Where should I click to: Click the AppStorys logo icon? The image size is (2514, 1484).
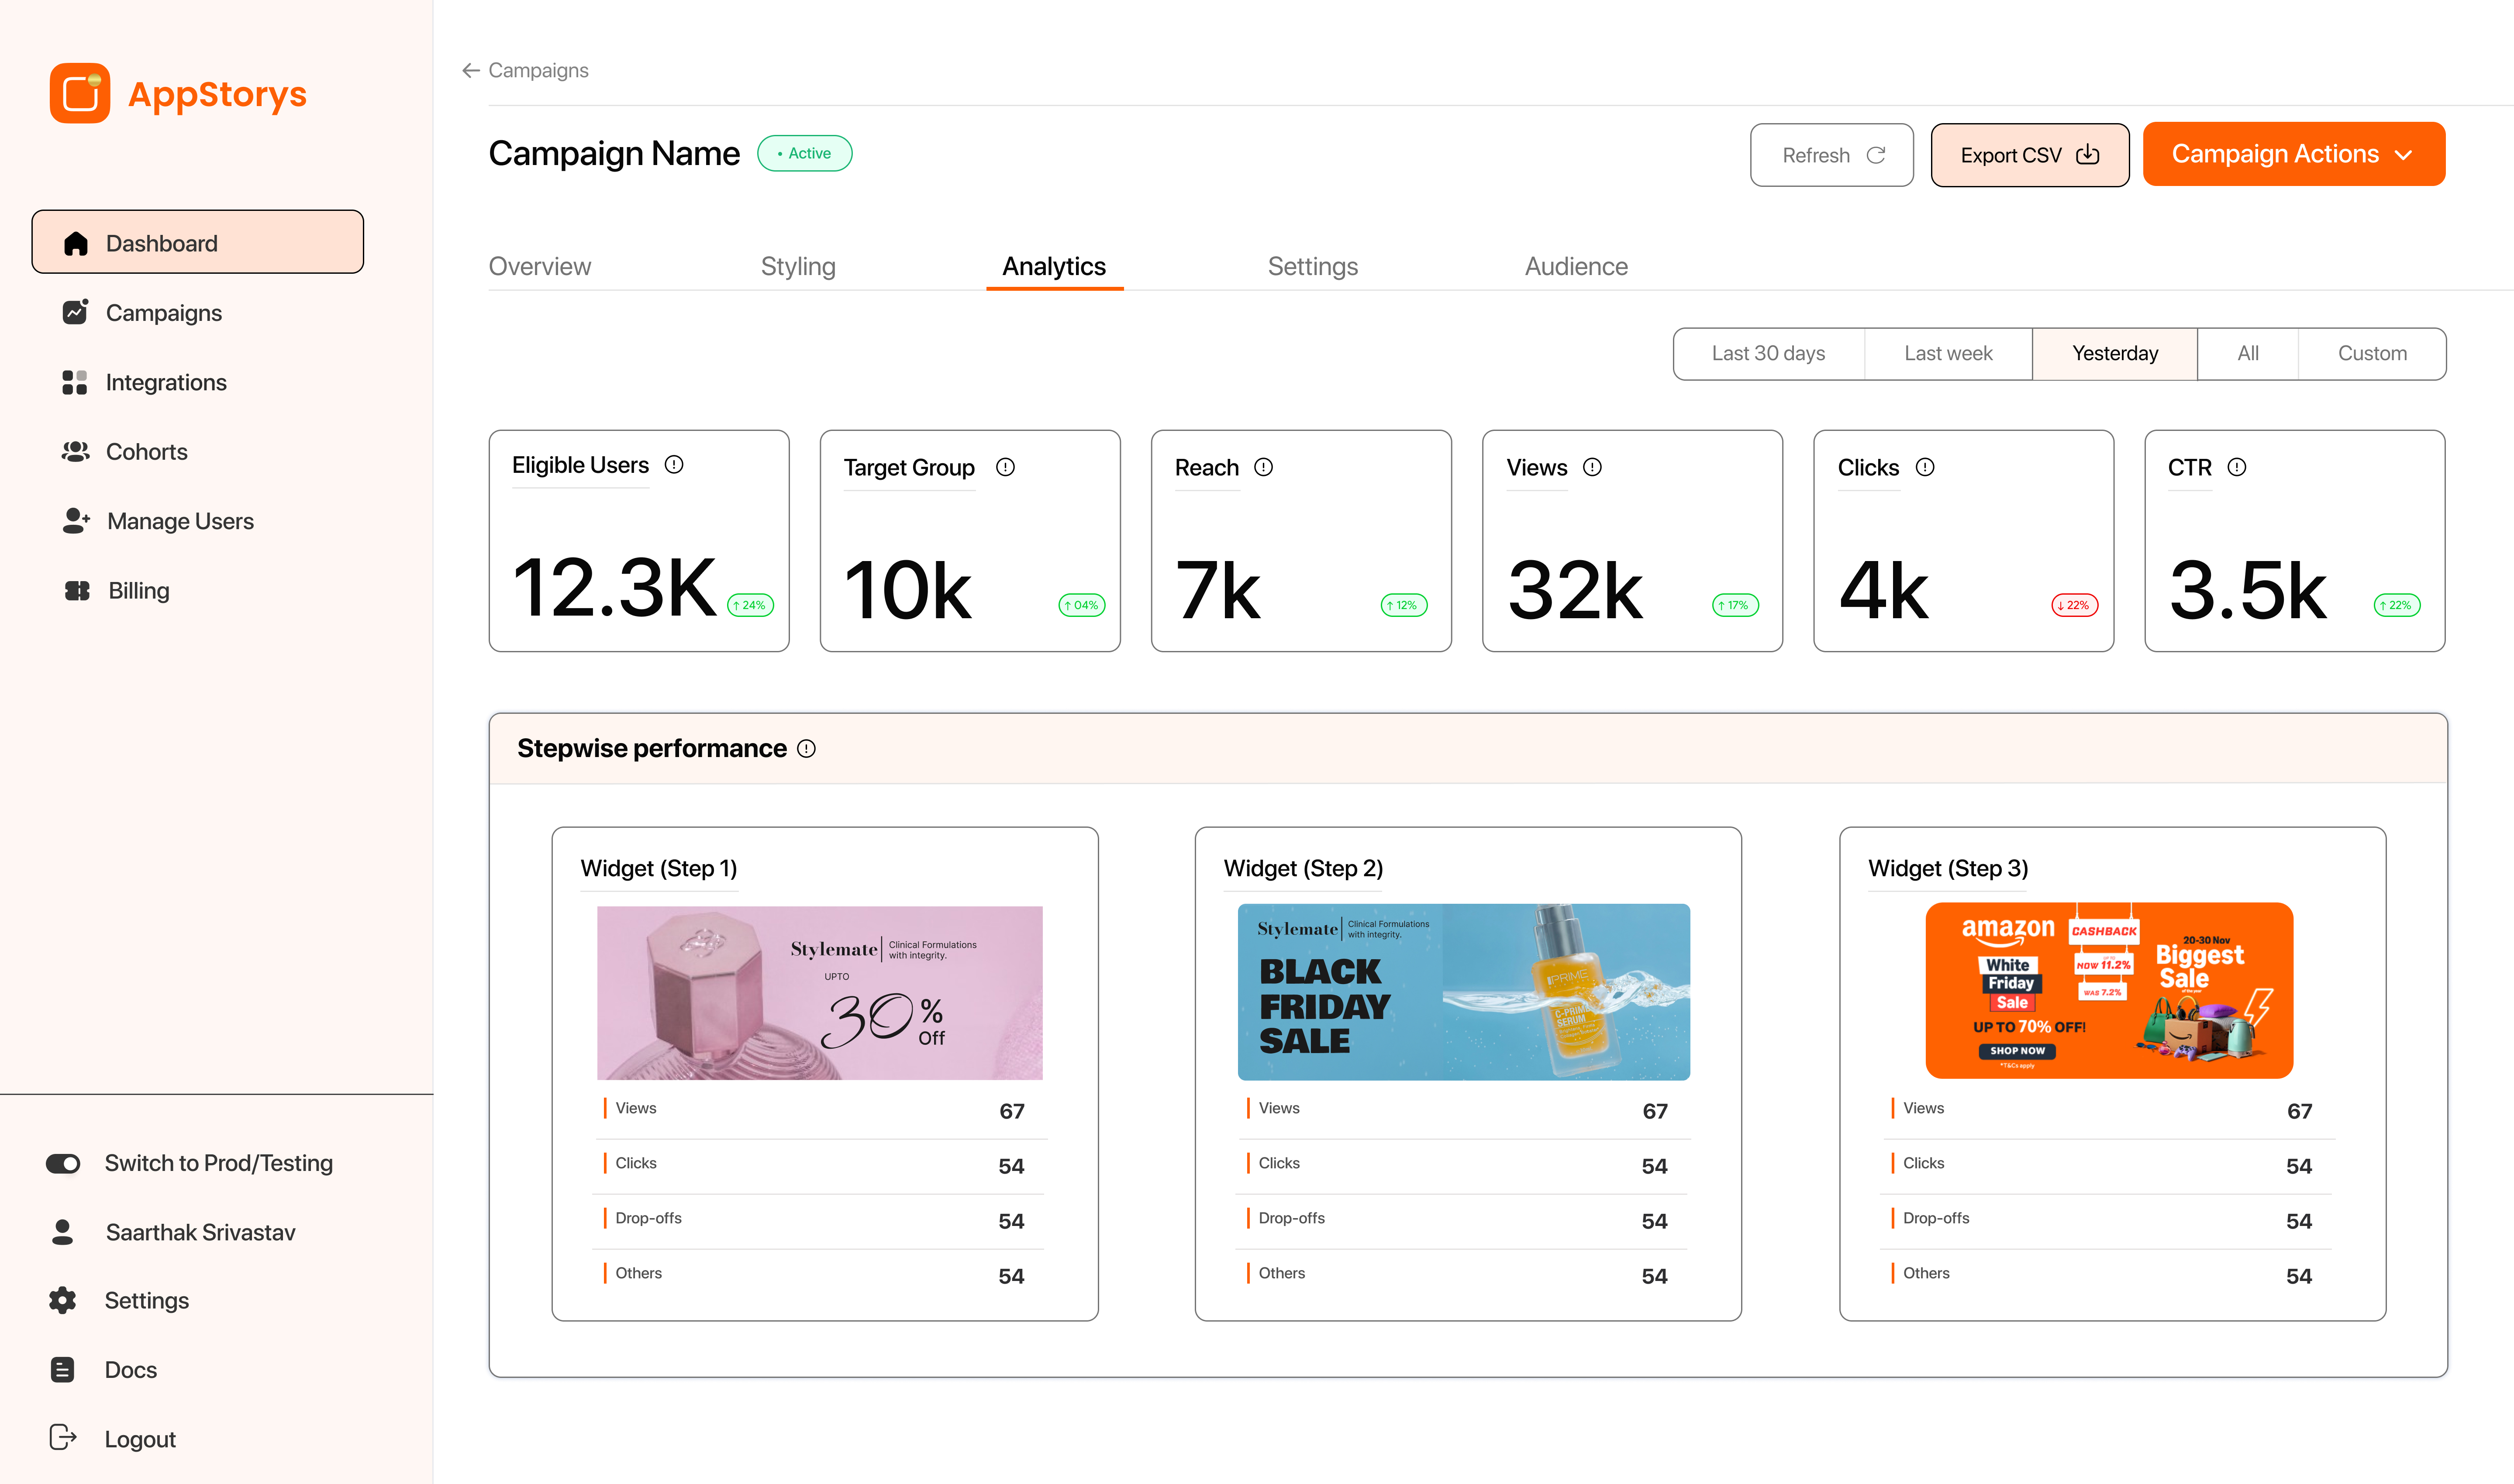pos(80,94)
